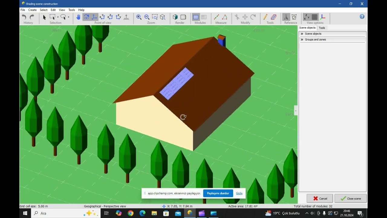Click the move object tool

point(245,17)
